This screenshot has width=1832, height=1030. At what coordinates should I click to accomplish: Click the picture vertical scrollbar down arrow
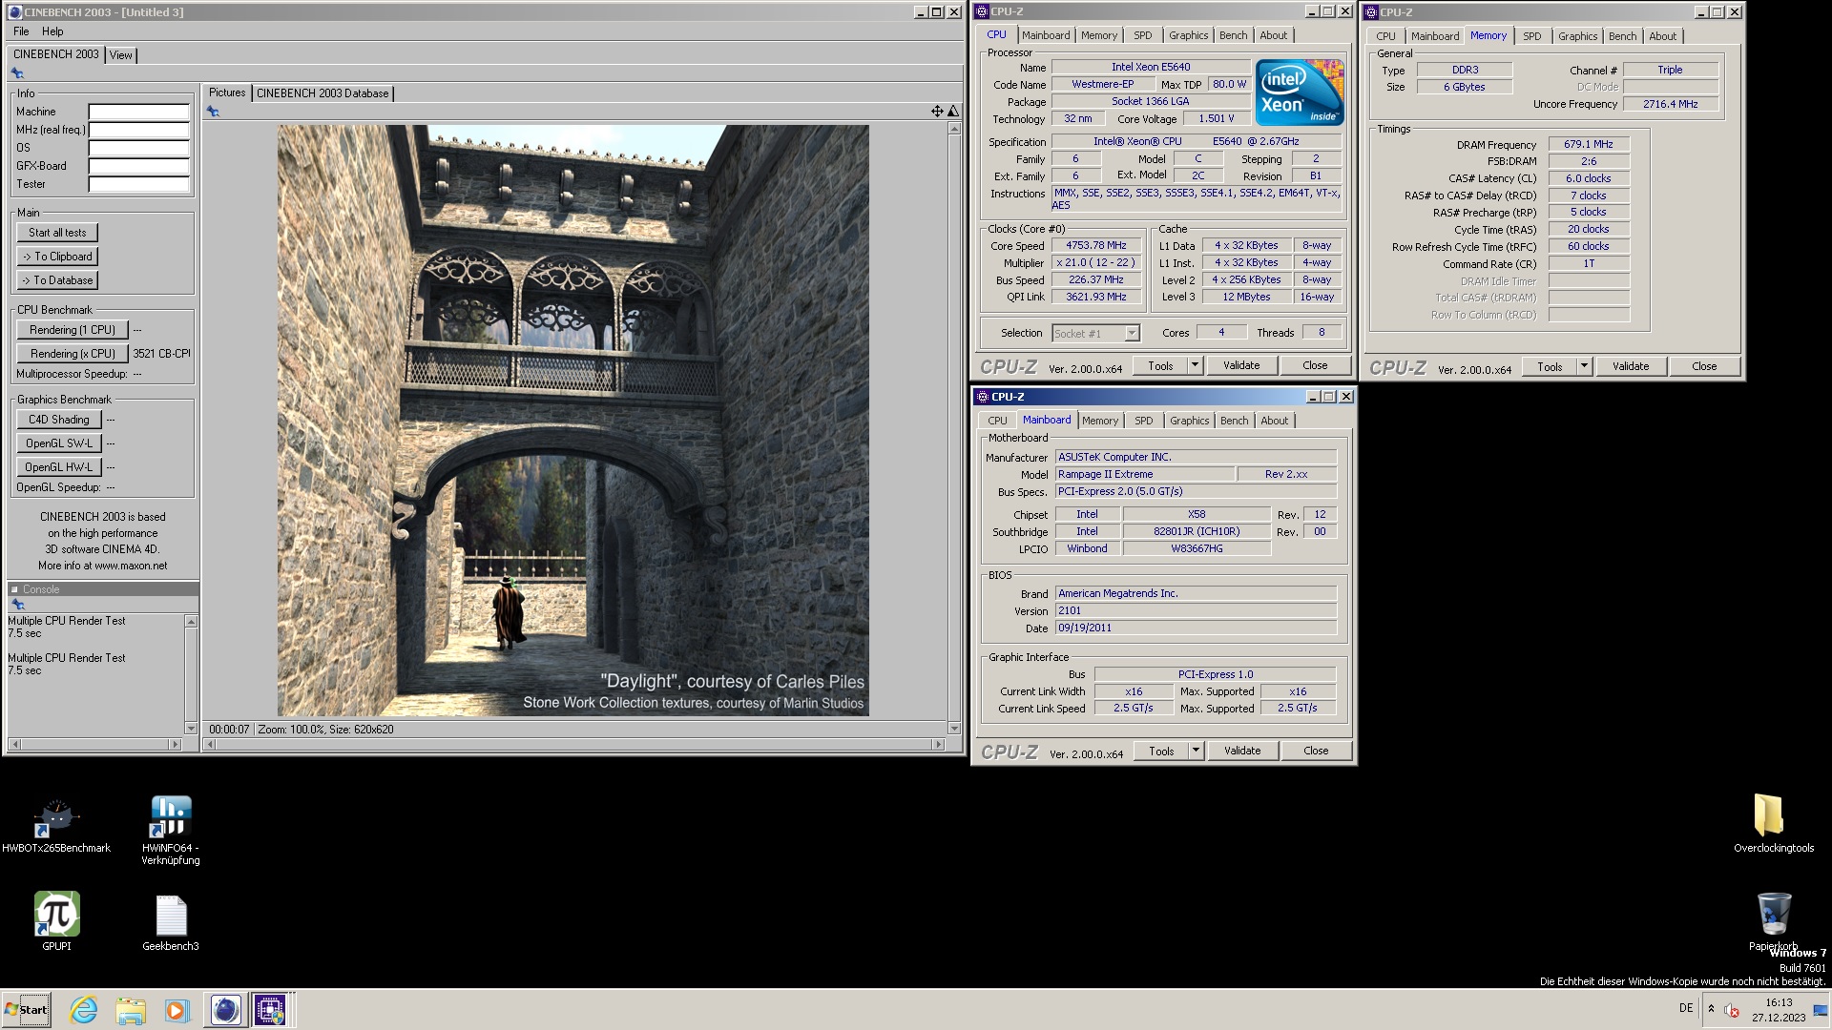coord(953,728)
